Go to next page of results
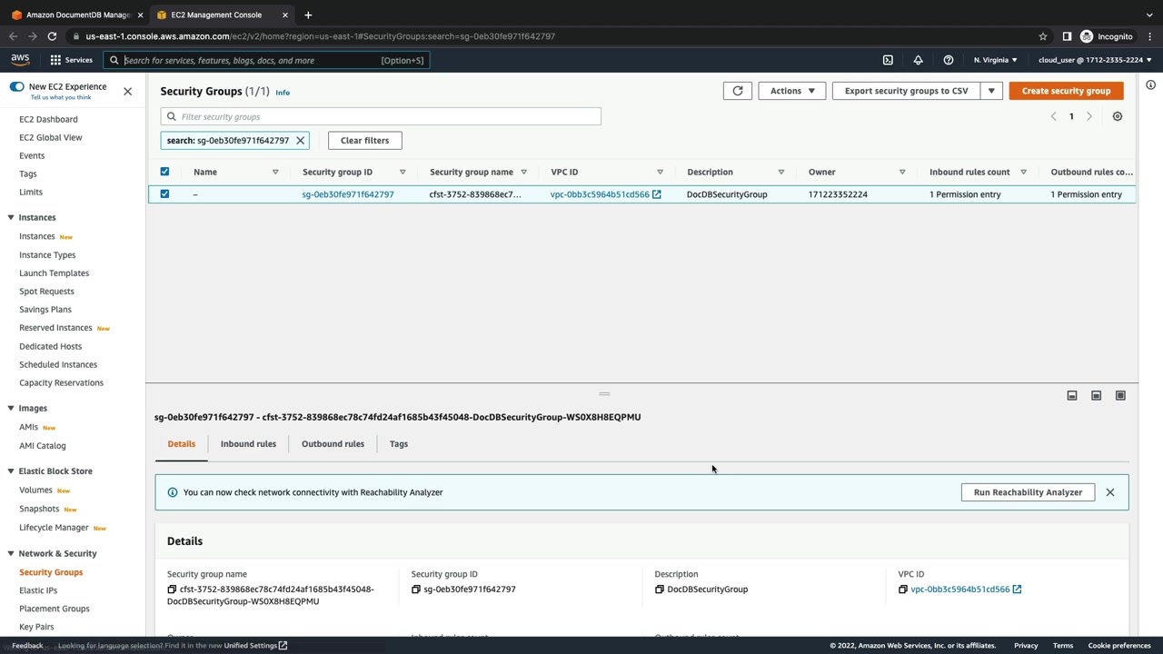This screenshot has width=1163, height=654. [1089, 116]
